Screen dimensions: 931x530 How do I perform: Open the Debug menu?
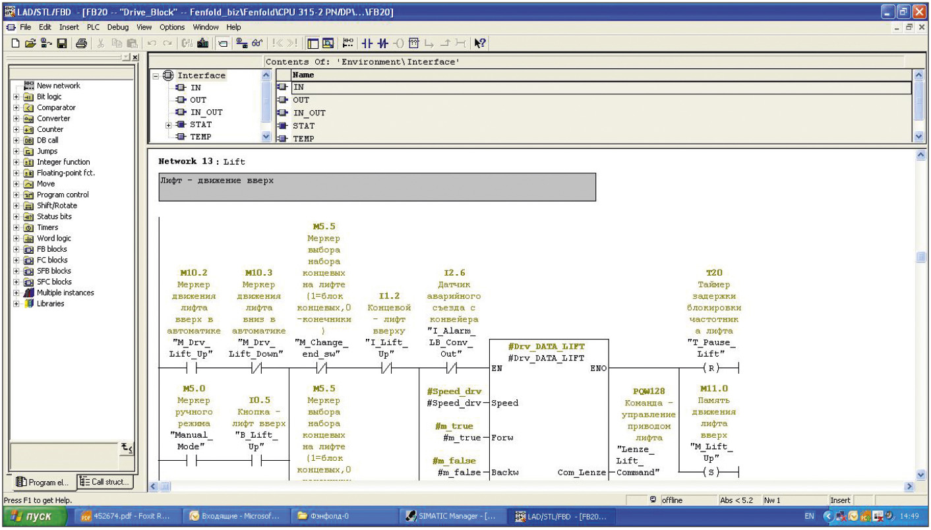coord(118,27)
